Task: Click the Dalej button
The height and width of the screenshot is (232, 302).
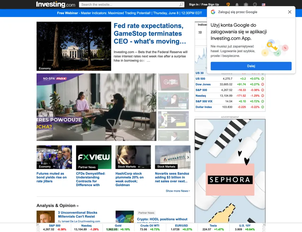Action: [251, 66]
